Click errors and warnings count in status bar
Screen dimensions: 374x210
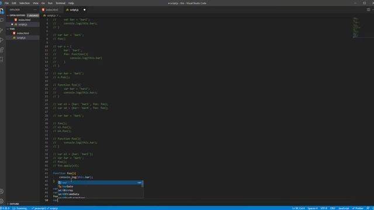point(5,208)
